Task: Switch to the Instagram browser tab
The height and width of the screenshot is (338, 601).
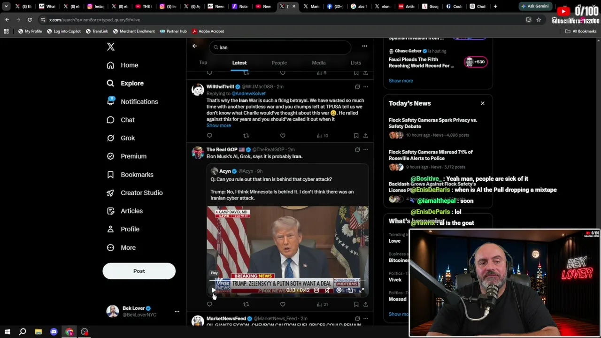Action: click(x=96, y=7)
